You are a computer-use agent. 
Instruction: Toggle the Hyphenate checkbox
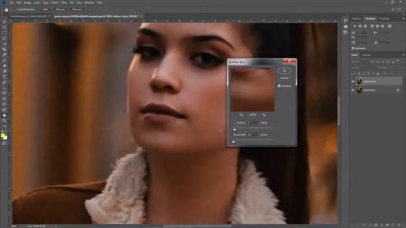click(x=353, y=48)
